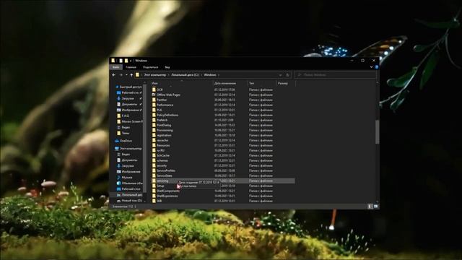Click the Windows breadcrumb segment
The height and width of the screenshot is (260, 462).
tap(210, 75)
